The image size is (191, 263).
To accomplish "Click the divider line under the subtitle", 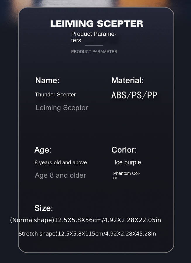I will click(94, 45).
